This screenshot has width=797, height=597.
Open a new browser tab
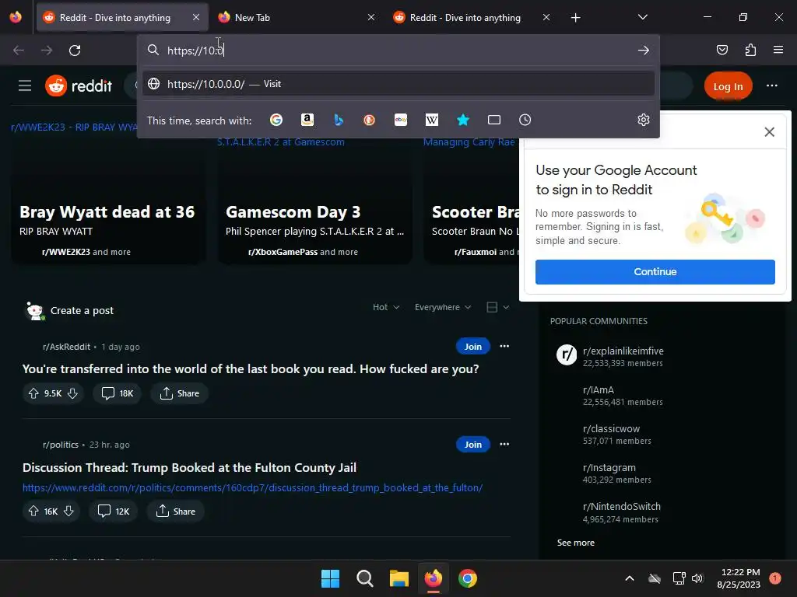point(575,18)
